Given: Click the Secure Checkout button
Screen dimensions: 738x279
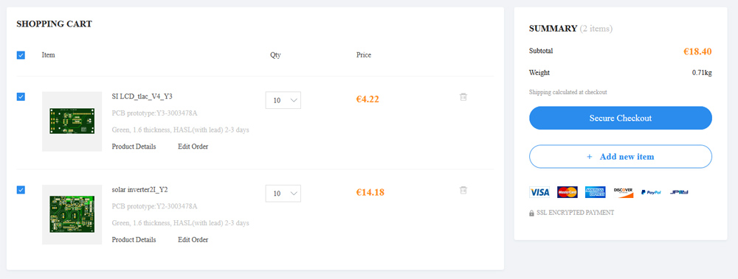Looking at the screenshot, I should pyautogui.click(x=621, y=118).
